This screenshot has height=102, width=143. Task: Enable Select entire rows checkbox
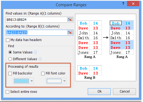coord(8,92)
